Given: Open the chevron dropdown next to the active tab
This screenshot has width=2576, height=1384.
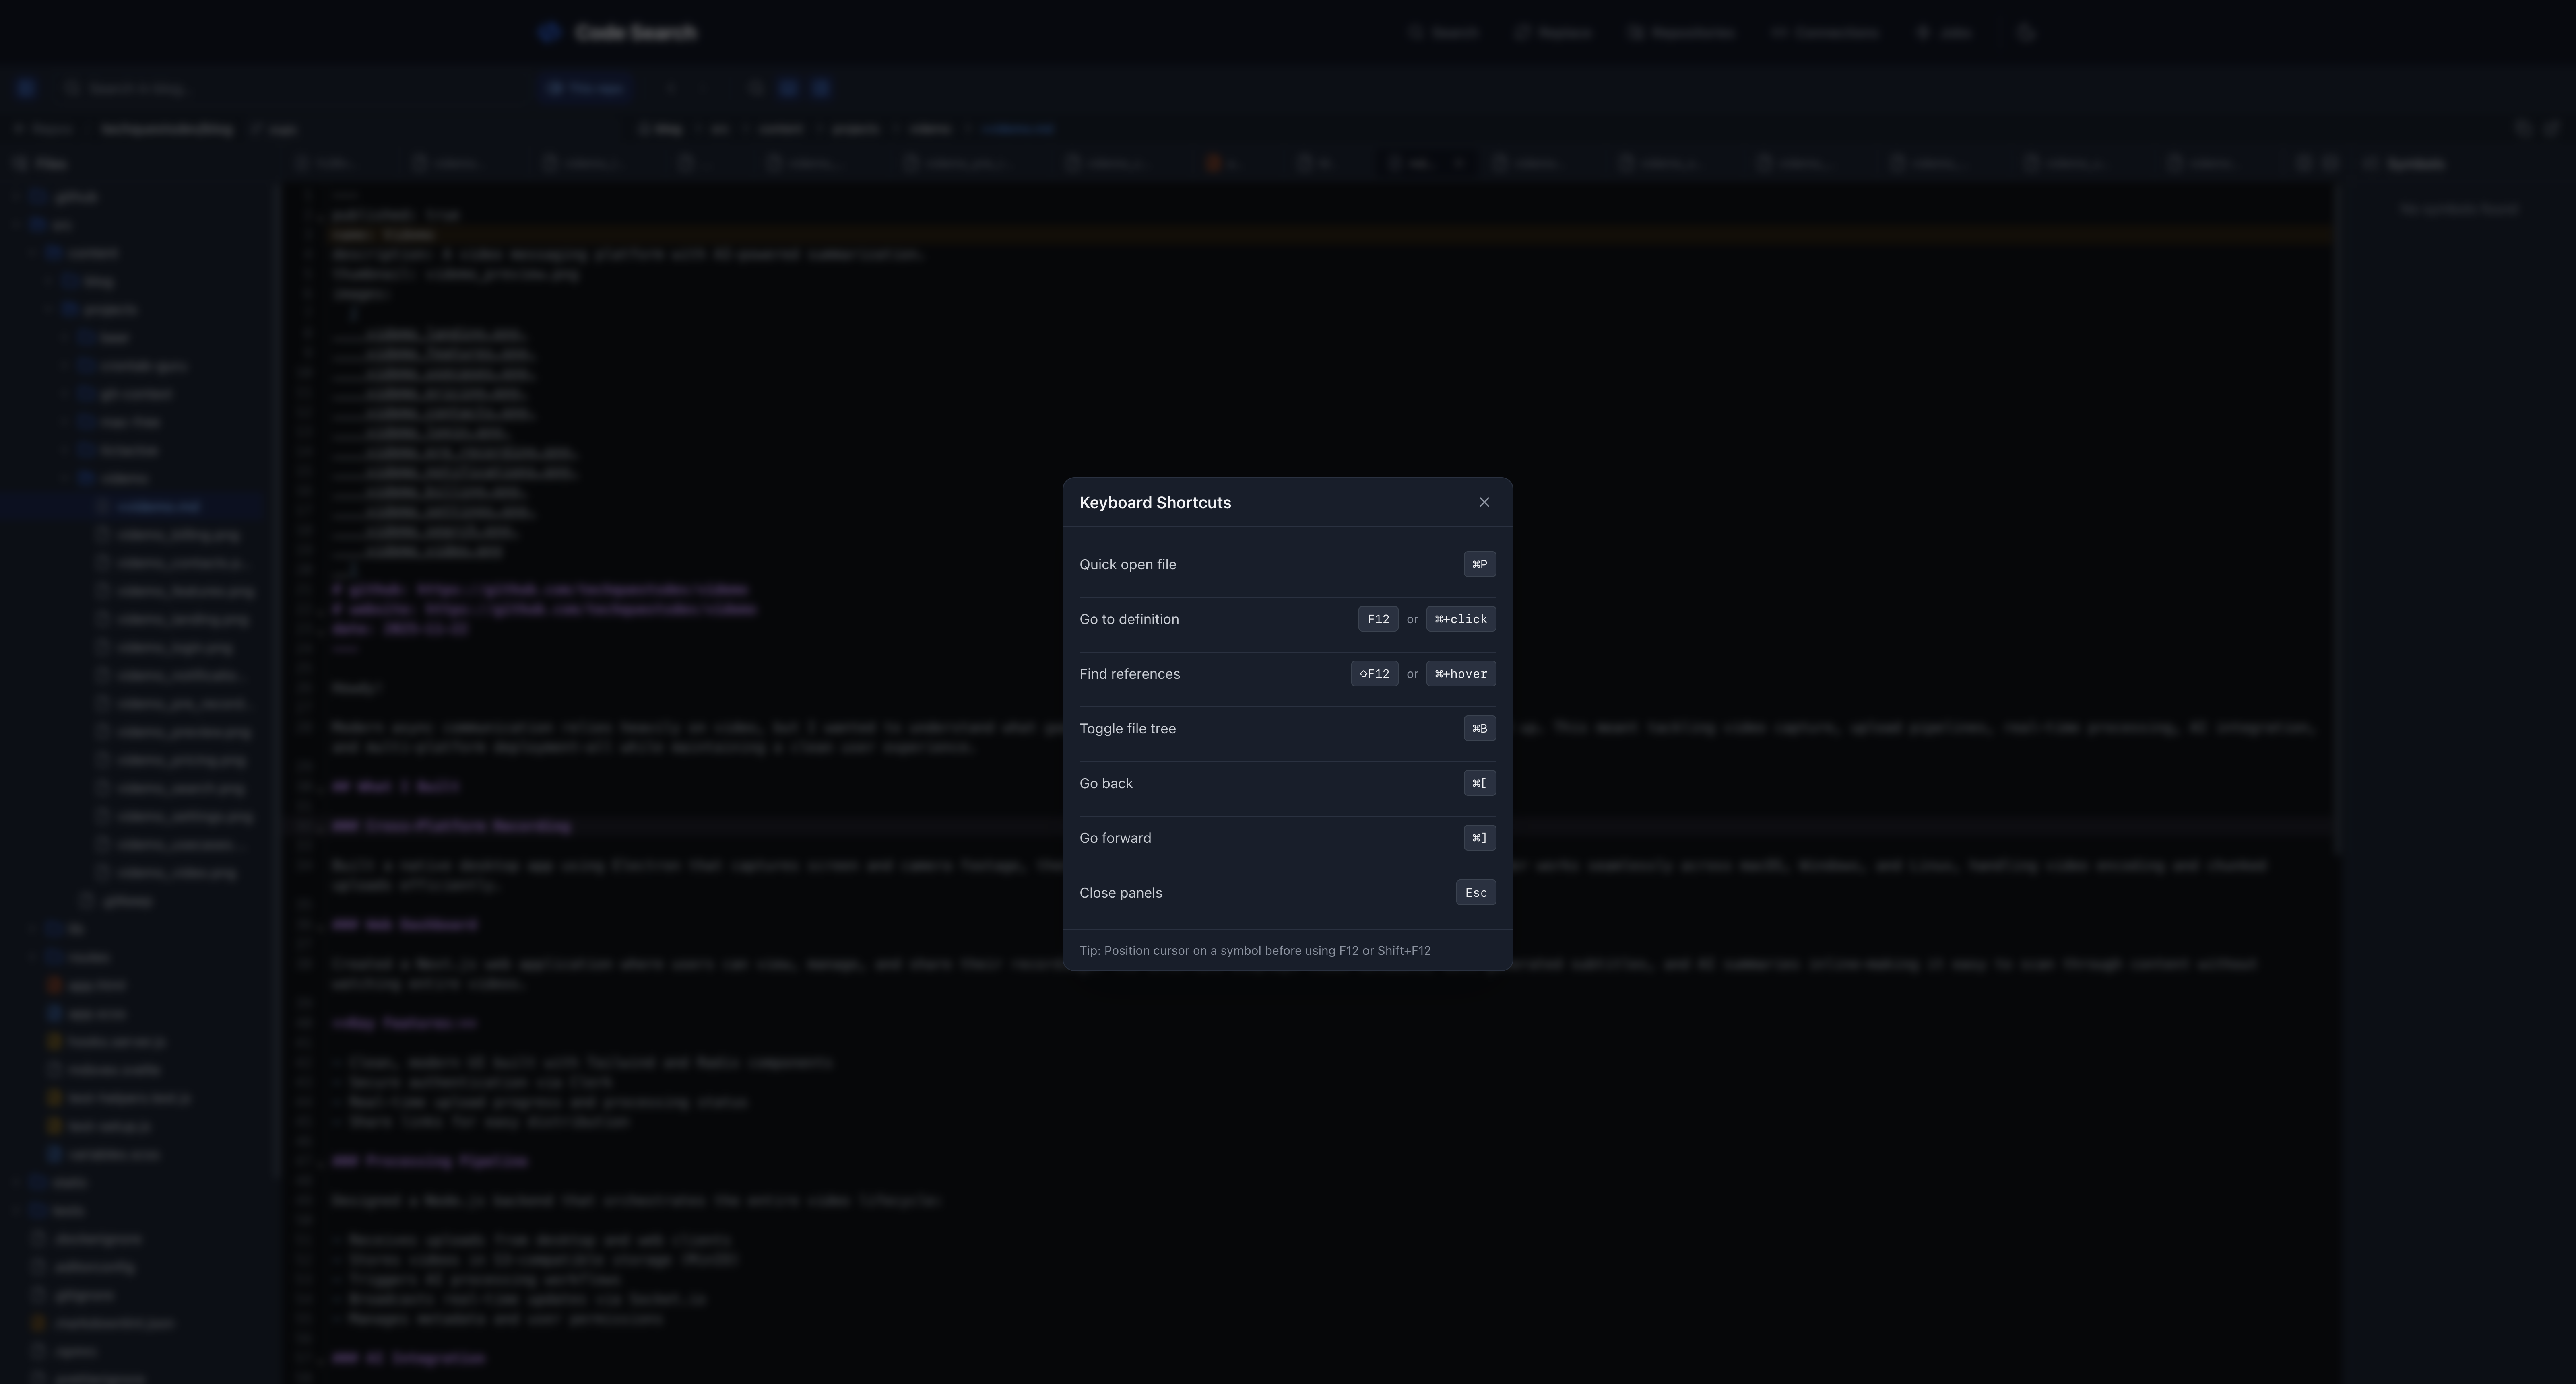Looking at the screenshot, I should (1458, 163).
